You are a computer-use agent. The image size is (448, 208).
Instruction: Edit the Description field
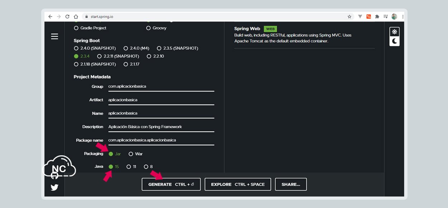pos(161,127)
